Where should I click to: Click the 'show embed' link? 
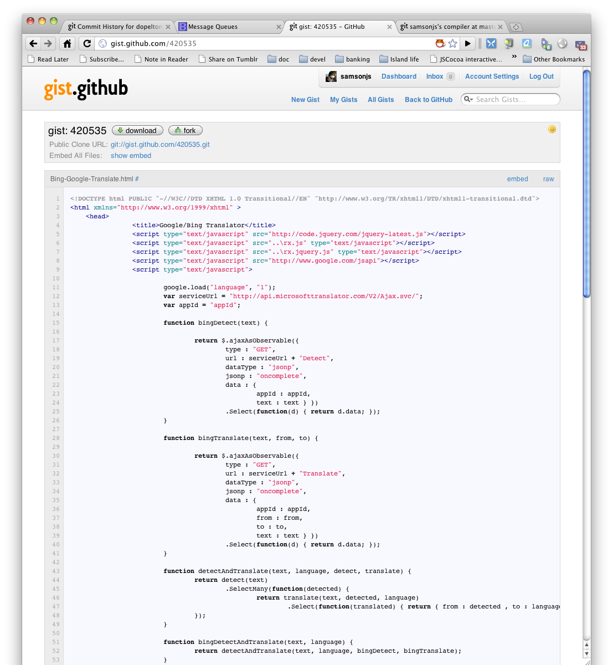click(131, 156)
